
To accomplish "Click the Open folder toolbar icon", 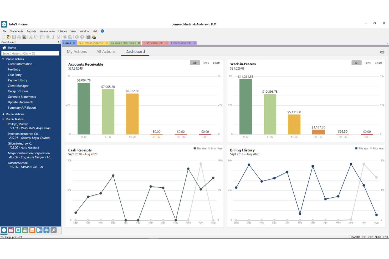I will [x=9, y=37].
